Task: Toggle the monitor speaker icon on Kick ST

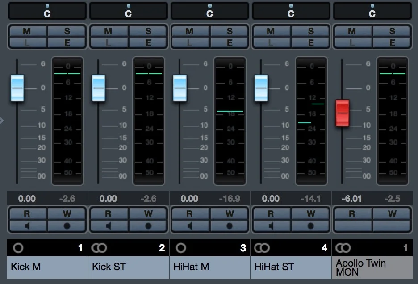Action: tap(109, 226)
